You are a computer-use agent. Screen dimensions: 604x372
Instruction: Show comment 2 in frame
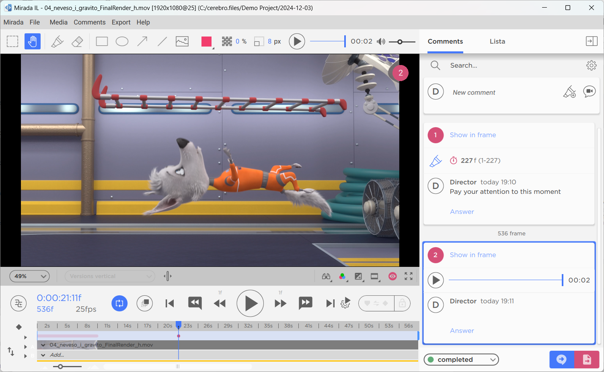473,255
